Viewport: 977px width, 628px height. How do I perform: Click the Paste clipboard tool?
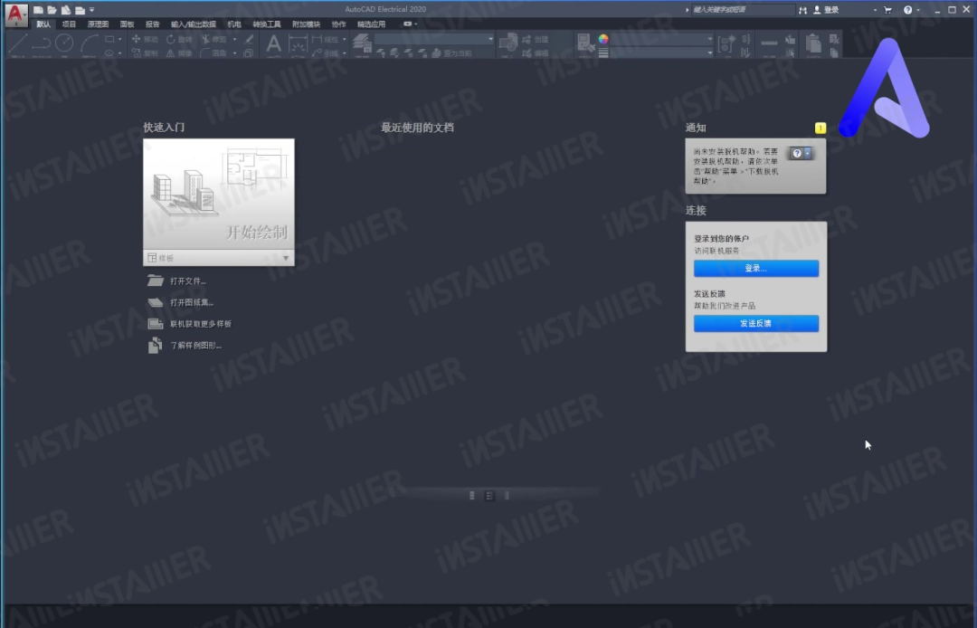point(813,43)
